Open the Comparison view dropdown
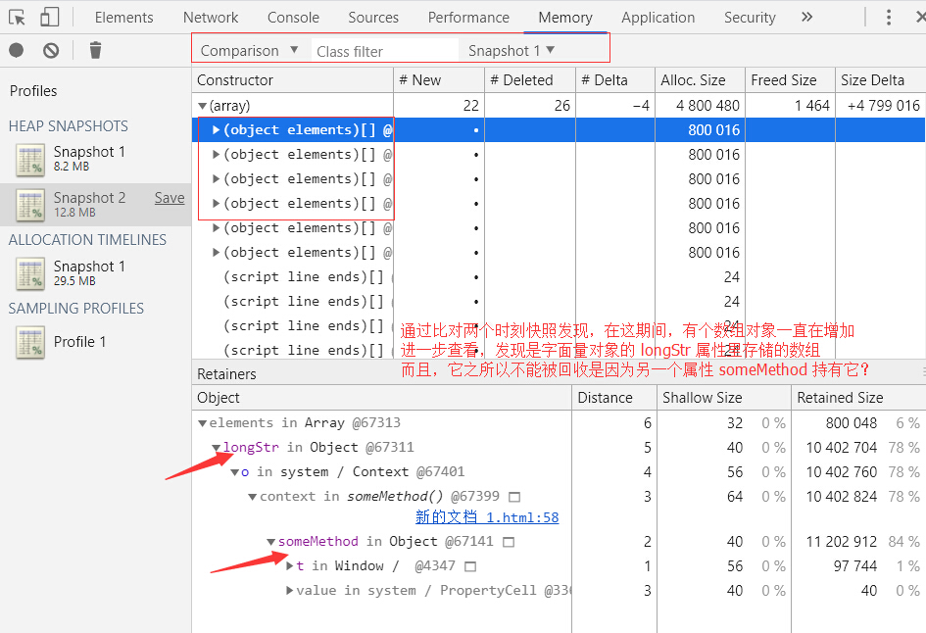 point(252,50)
